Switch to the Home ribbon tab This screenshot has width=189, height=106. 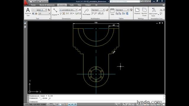tap(33, 5)
